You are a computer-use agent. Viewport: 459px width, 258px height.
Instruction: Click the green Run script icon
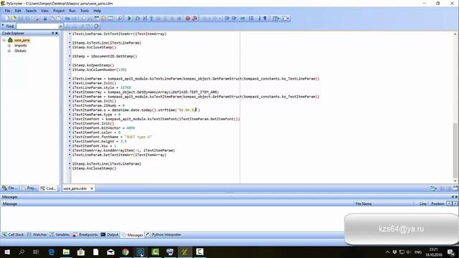[x=129, y=19]
